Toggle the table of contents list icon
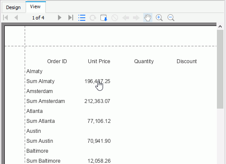This screenshot has height=164, width=226. pyautogui.click(x=82, y=18)
